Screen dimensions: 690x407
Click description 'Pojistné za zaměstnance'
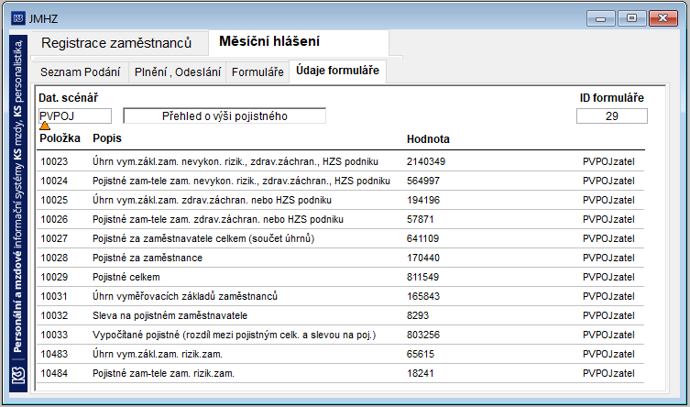point(148,258)
